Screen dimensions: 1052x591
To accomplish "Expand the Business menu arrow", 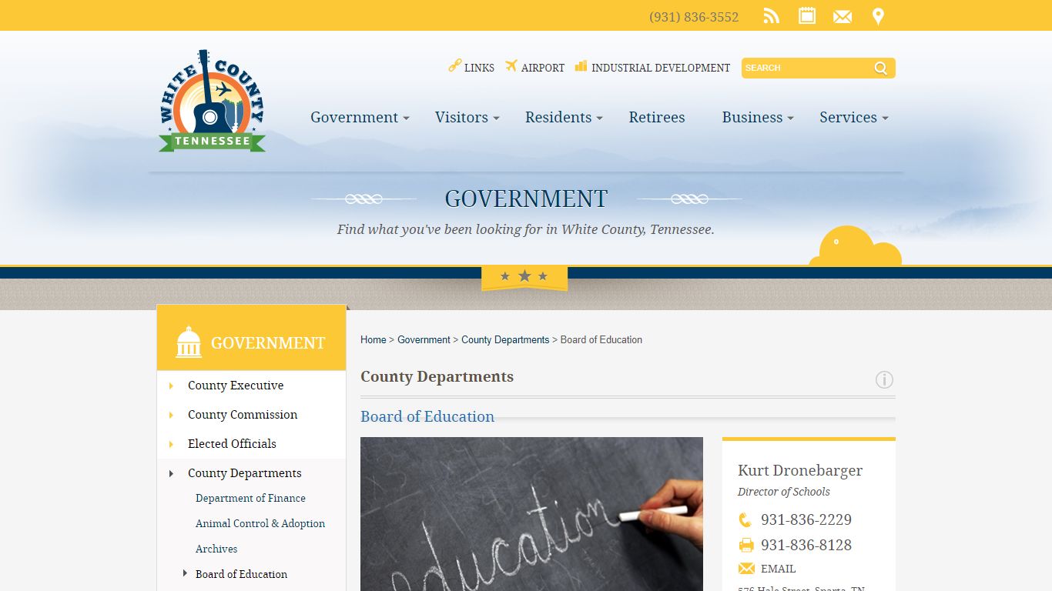I will click(791, 119).
